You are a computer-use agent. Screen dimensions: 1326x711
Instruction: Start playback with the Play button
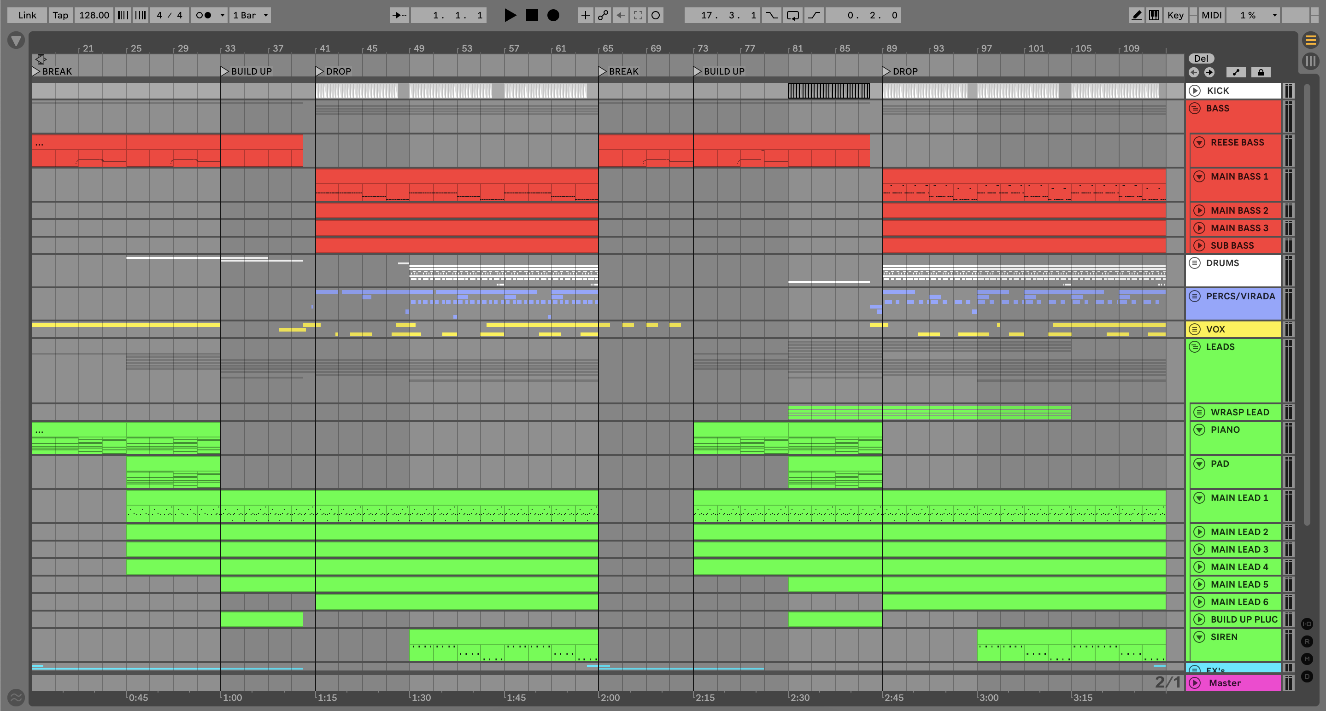click(510, 16)
